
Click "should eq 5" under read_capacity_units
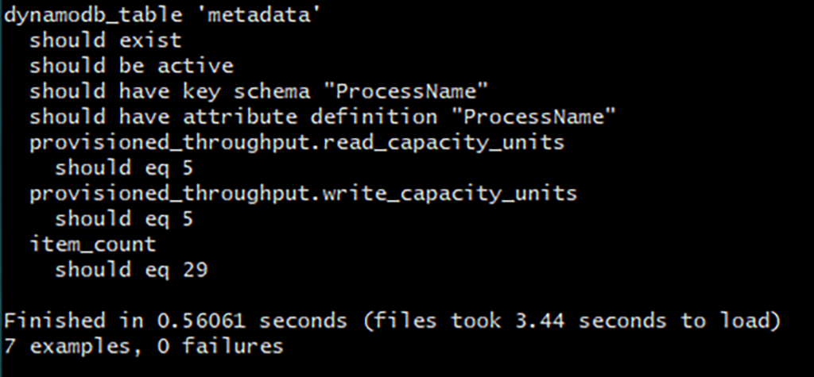(x=124, y=167)
